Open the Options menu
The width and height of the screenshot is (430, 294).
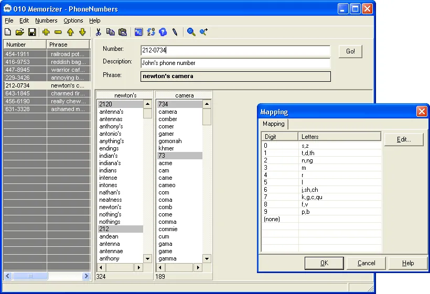(73, 20)
